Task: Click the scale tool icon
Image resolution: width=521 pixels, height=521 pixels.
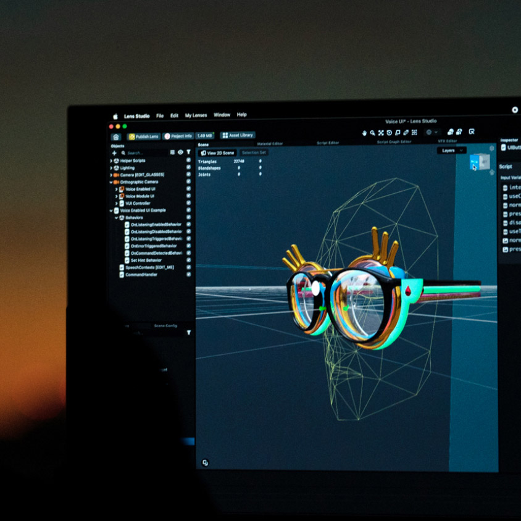Action: 398,133
